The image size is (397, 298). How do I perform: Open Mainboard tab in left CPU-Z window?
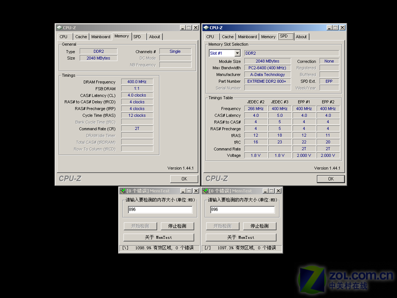tap(101, 37)
